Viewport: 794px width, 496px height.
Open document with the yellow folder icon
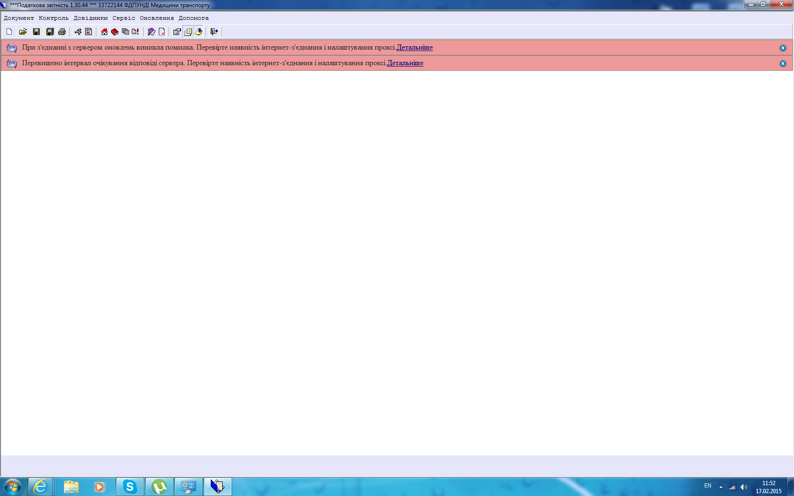(23, 32)
